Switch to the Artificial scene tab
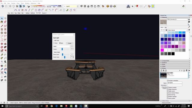This screenshot has height=108, width=192. tap(28, 13)
